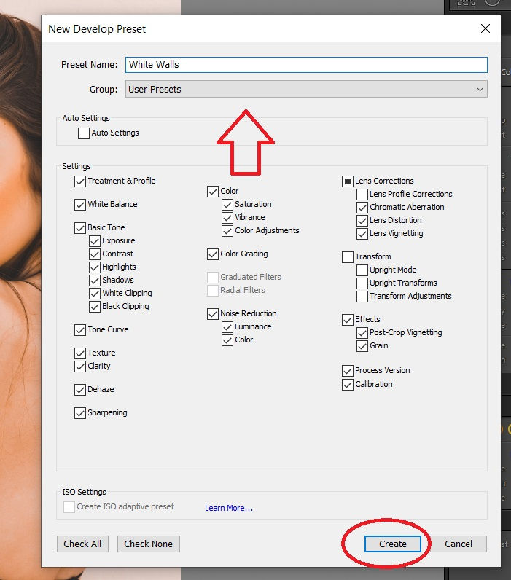Viewport: 511px width, 580px height.
Task: Uncheck Texture setting
Action: [x=80, y=353]
